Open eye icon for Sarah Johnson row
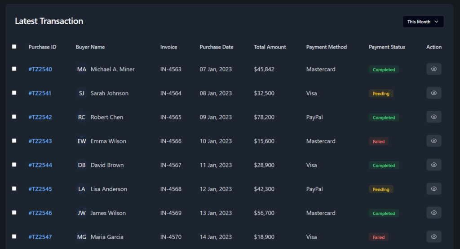Viewport: 460px width, 249px height. pos(433,93)
